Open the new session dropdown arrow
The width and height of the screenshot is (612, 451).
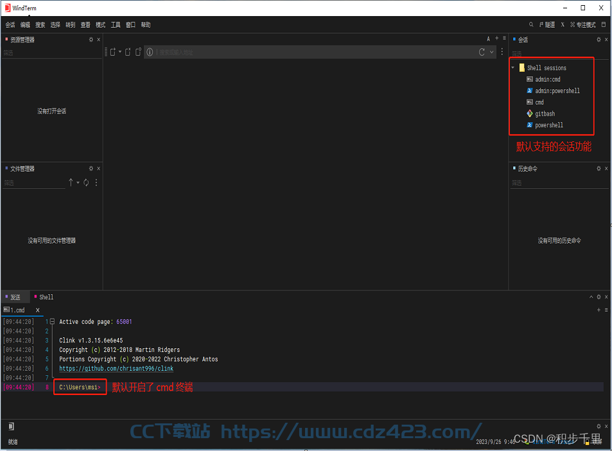pos(120,51)
